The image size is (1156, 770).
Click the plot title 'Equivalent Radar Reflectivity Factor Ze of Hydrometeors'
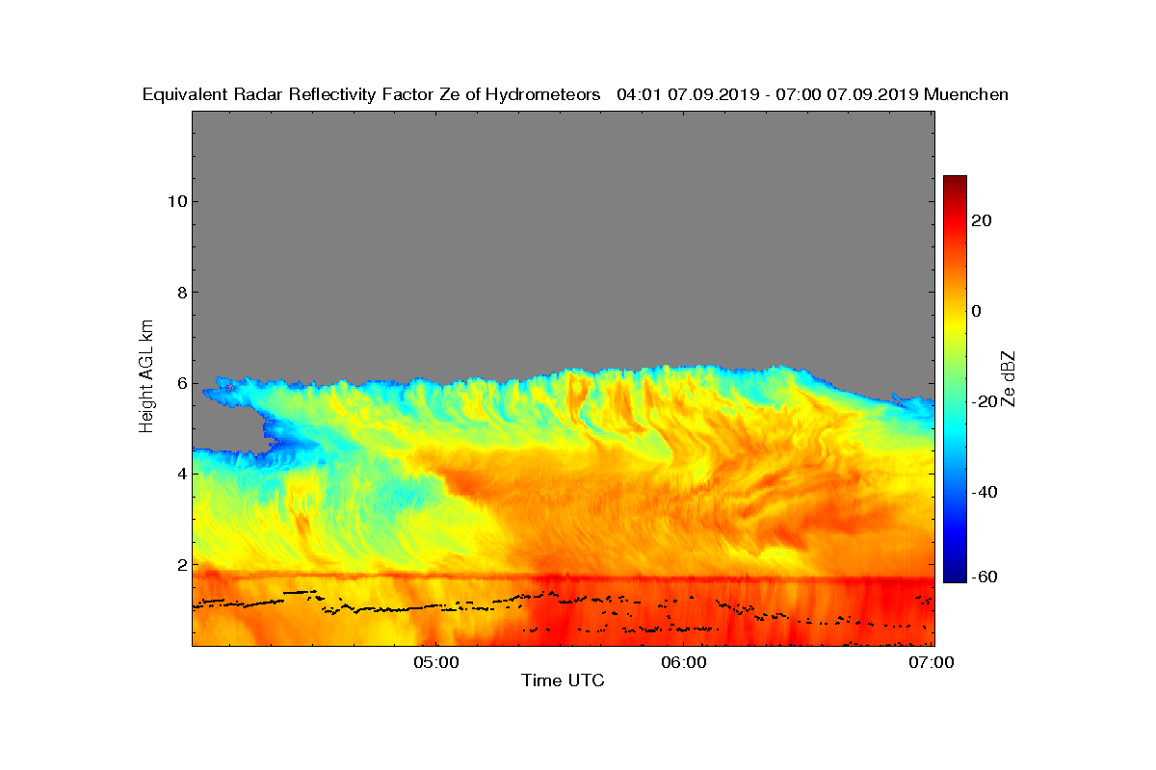click(372, 94)
